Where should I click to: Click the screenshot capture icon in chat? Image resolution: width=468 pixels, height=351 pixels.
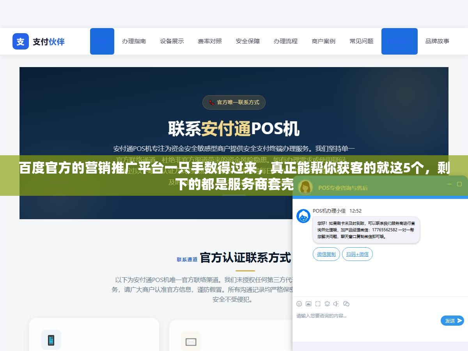click(x=318, y=303)
